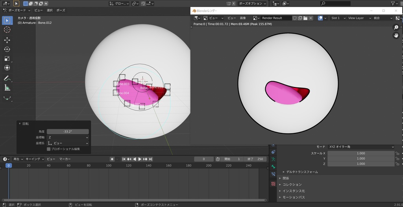The image size is (403, 207).
Task: Open the object data armature tab
Action: point(273,159)
